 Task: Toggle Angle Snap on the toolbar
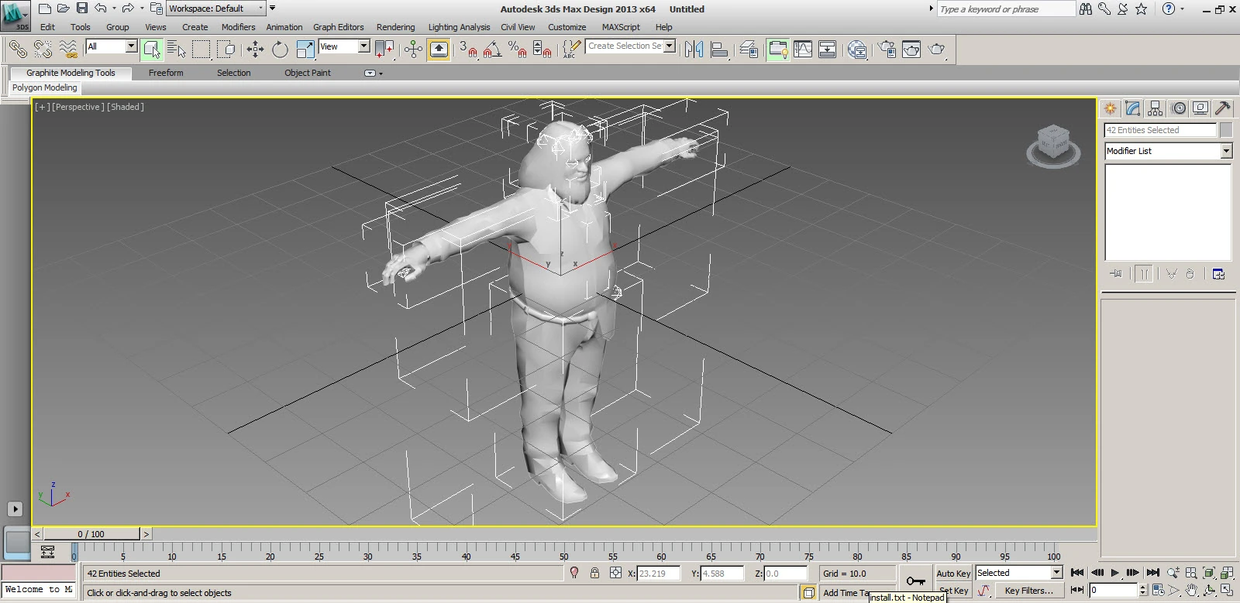coord(491,50)
